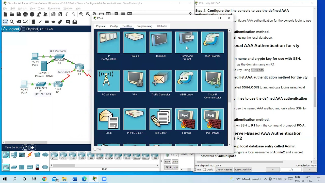The height and width of the screenshot is (183, 325).
Task: Click the New scenario button
Action: [168, 162]
